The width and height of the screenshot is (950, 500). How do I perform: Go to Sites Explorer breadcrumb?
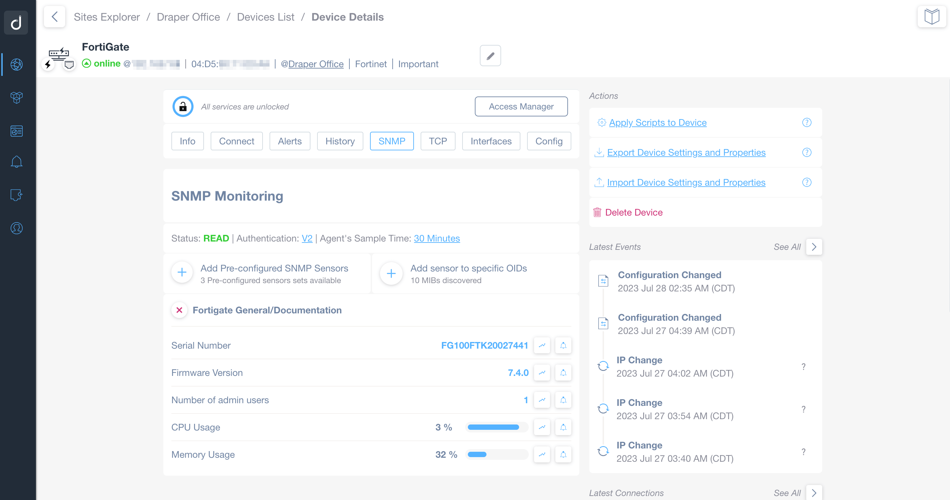pyautogui.click(x=106, y=17)
